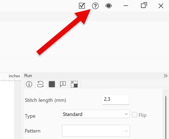Click the properties panel vertical scrollbar
This screenshot has width=169, height=139.
point(166,117)
